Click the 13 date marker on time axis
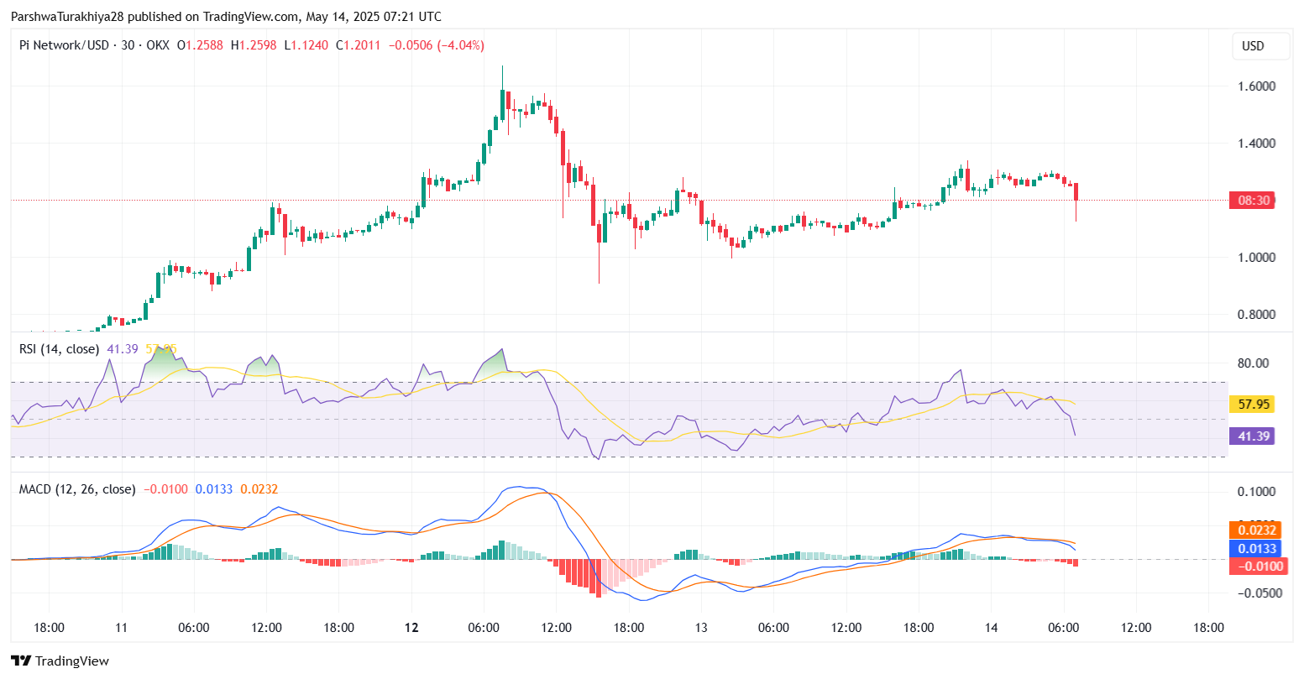This screenshot has width=1304, height=679. point(701,628)
